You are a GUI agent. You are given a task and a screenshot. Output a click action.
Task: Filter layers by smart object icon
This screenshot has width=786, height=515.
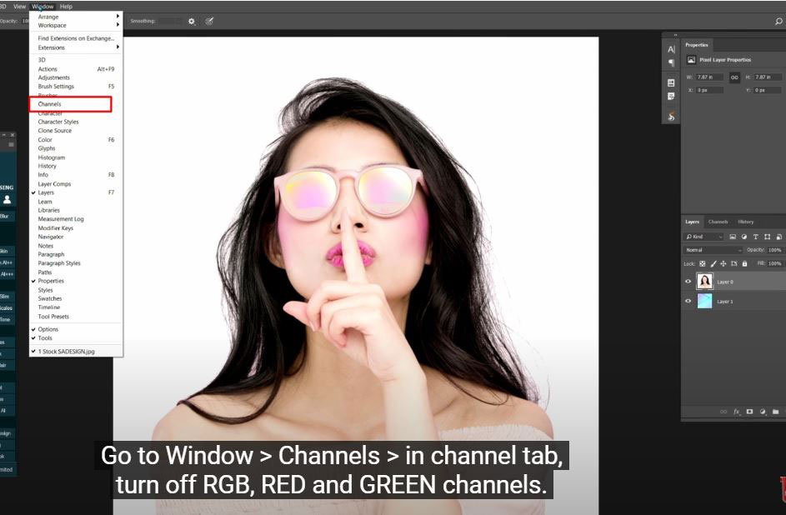778,237
